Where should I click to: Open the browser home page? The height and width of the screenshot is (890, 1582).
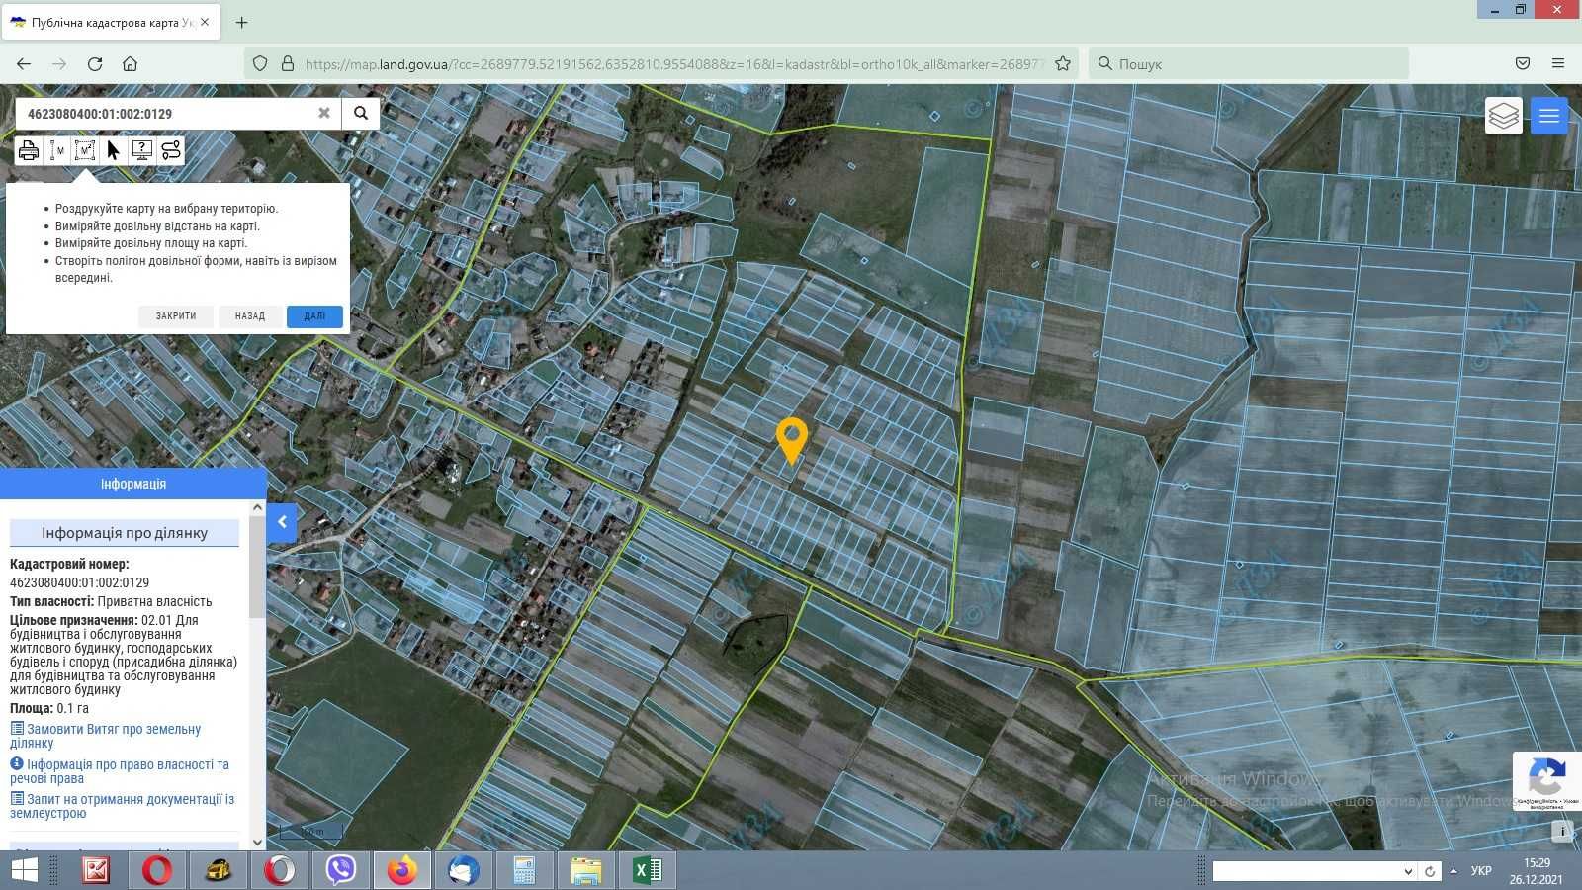click(130, 63)
